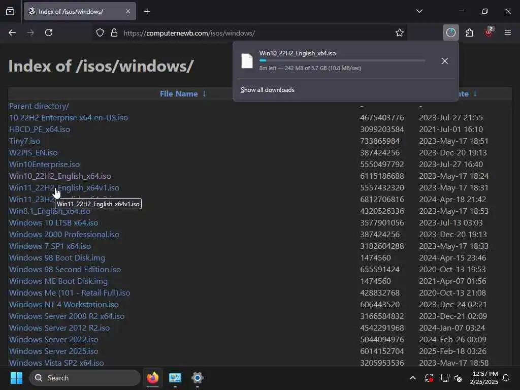Click the taskbar Search box

[x=85, y=378]
